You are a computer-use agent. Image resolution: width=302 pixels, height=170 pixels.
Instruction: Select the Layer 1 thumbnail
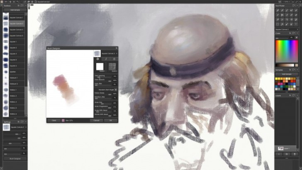coord(280,148)
